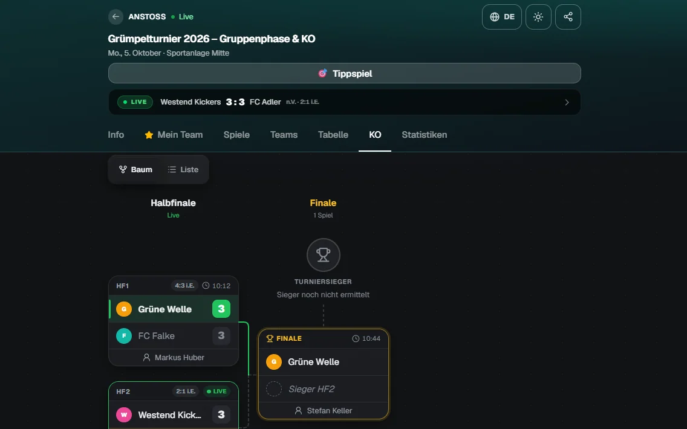The image size is (687, 429).
Task: Select the Teams tab
Action: tap(284, 135)
